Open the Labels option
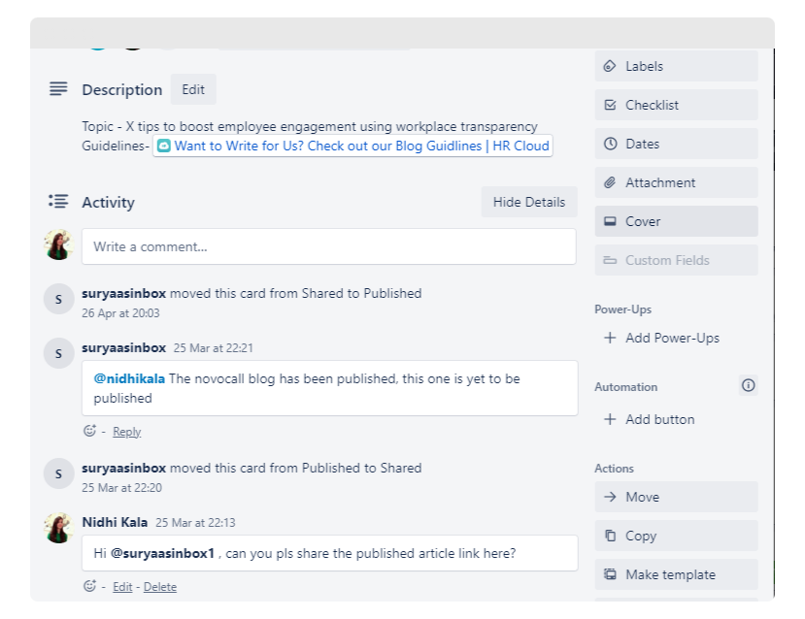The image size is (805, 619). tap(676, 66)
